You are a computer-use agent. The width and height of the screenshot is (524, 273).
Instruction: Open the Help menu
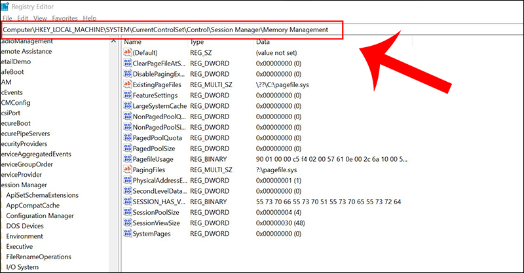coord(90,18)
